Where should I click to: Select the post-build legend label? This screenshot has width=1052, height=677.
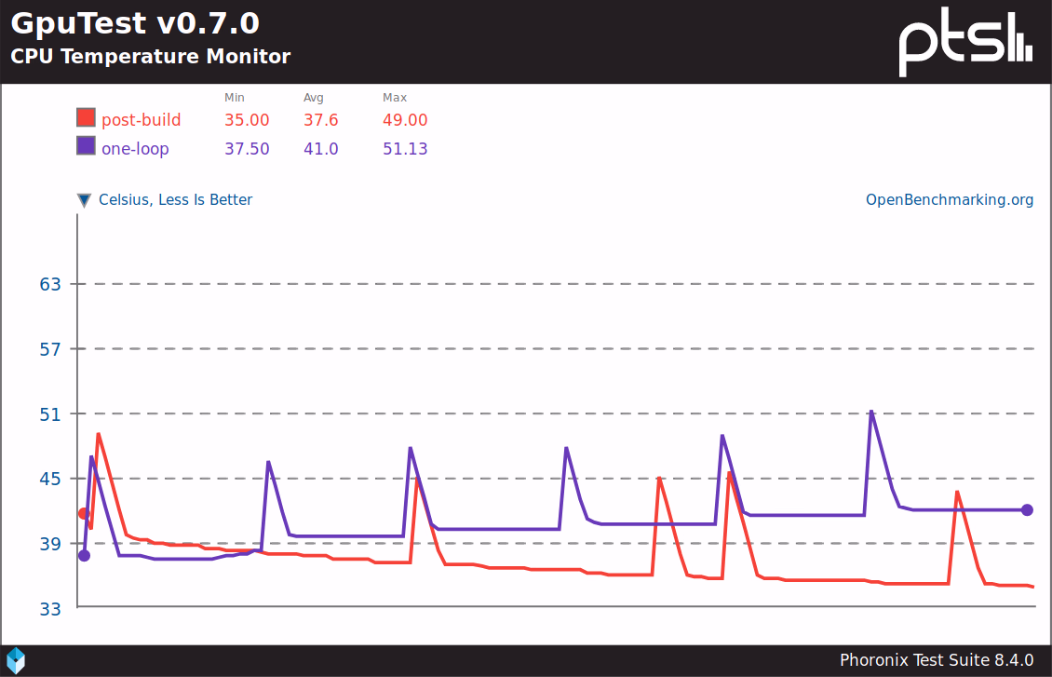pyautogui.click(x=141, y=120)
